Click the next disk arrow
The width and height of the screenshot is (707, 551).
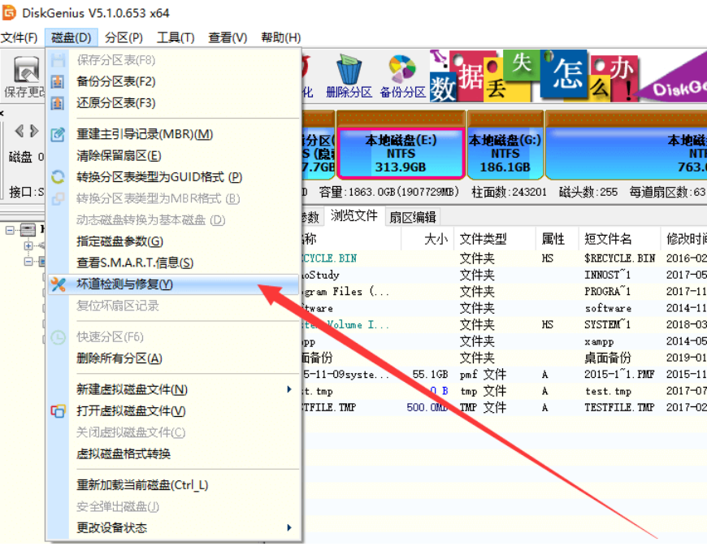pos(34,131)
